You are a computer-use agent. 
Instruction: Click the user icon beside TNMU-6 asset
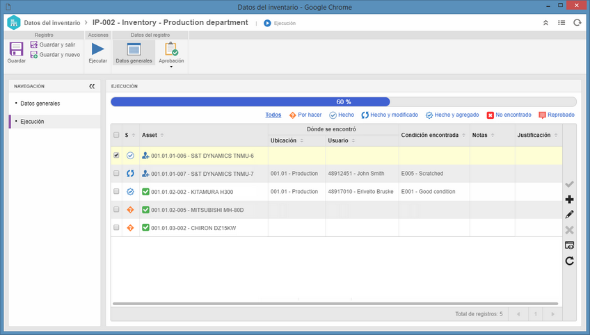[x=145, y=155]
